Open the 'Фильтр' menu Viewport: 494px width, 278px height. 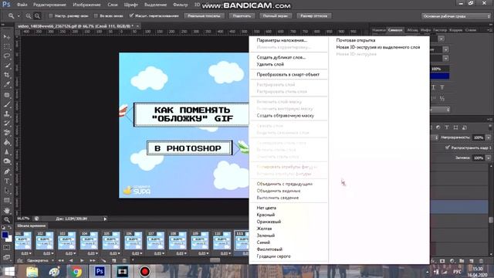point(180,5)
